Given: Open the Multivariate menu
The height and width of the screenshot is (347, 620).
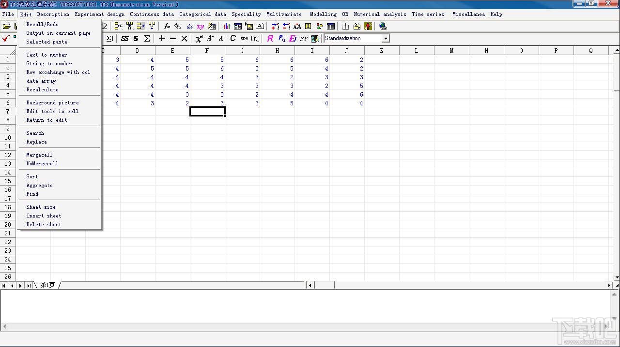Looking at the screenshot, I should tap(284, 14).
